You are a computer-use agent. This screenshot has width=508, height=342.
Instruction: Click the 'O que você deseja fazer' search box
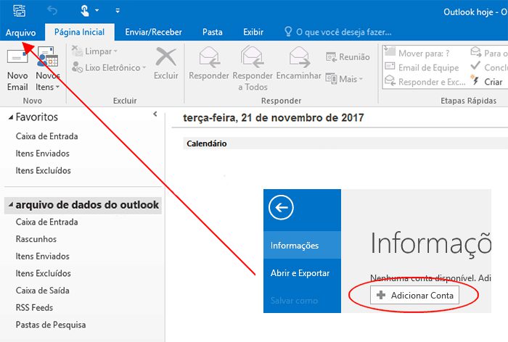tap(338, 32)
